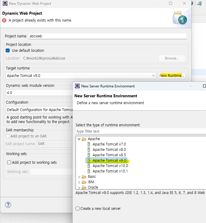The height and width of the screenshot is (223, 206).
Task: Click 'Define a new server runtime environment' text
Action: point(110,103)
